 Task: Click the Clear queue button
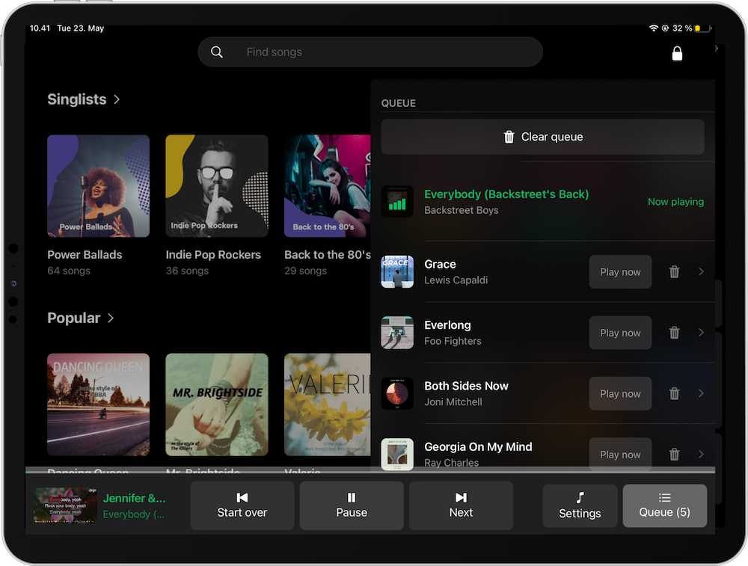[542, 137]
